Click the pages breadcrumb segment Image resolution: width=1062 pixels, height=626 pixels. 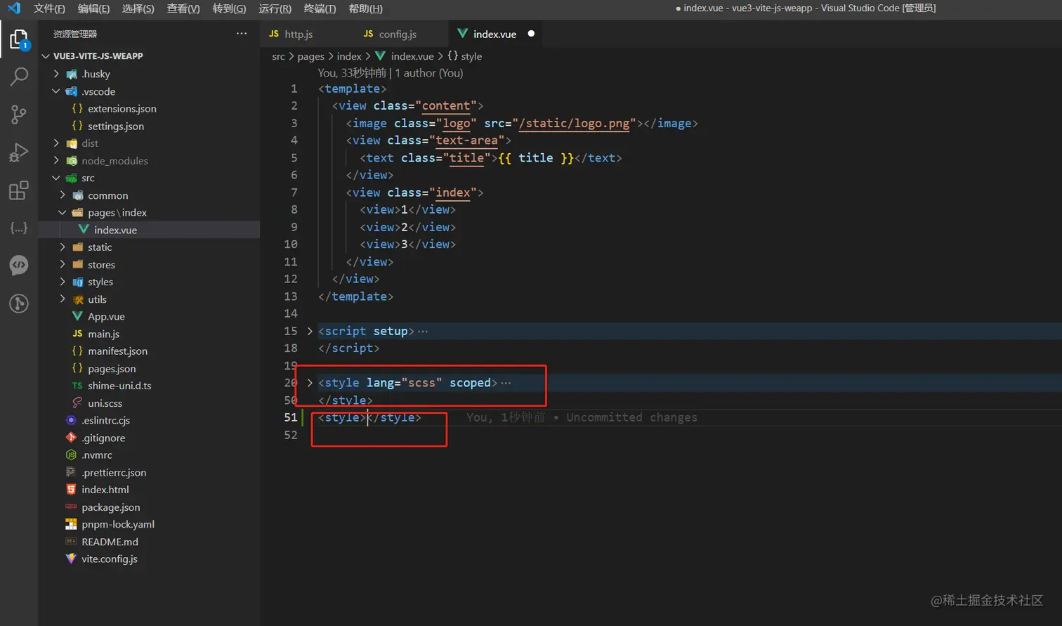point(310,56)
